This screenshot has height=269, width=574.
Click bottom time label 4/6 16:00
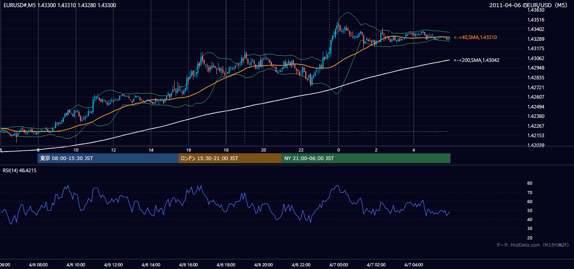[x=188, y=265]
